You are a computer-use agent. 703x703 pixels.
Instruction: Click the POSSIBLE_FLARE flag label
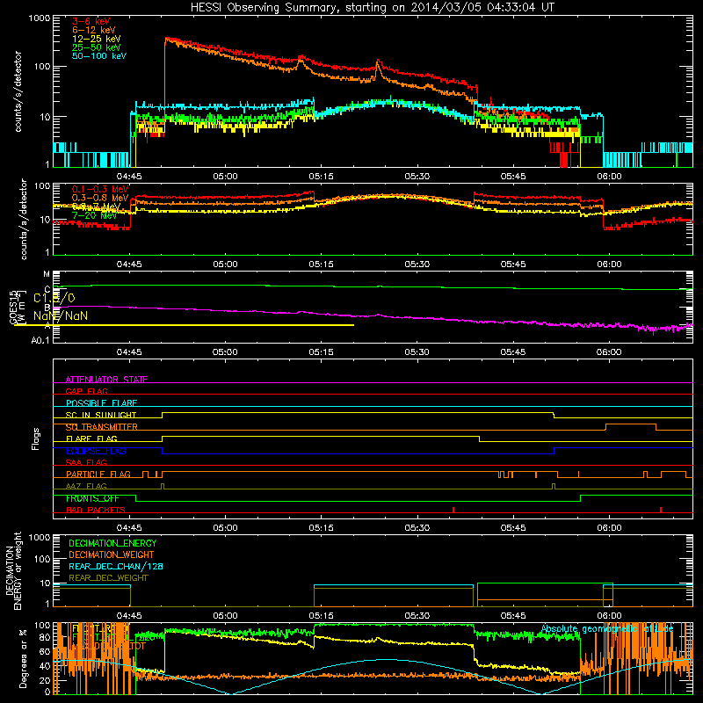click(101, 403)
